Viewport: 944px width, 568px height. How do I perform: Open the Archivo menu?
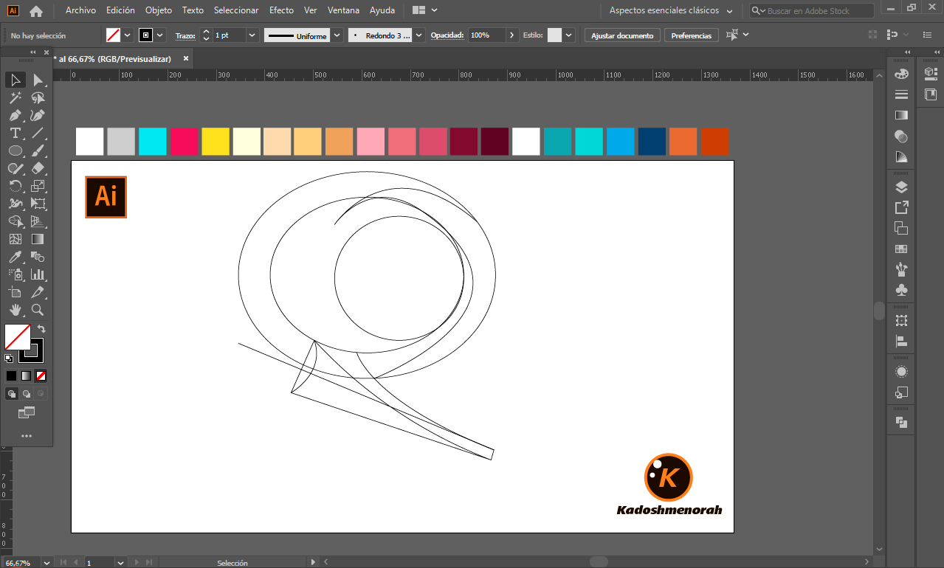click(80, 10)
